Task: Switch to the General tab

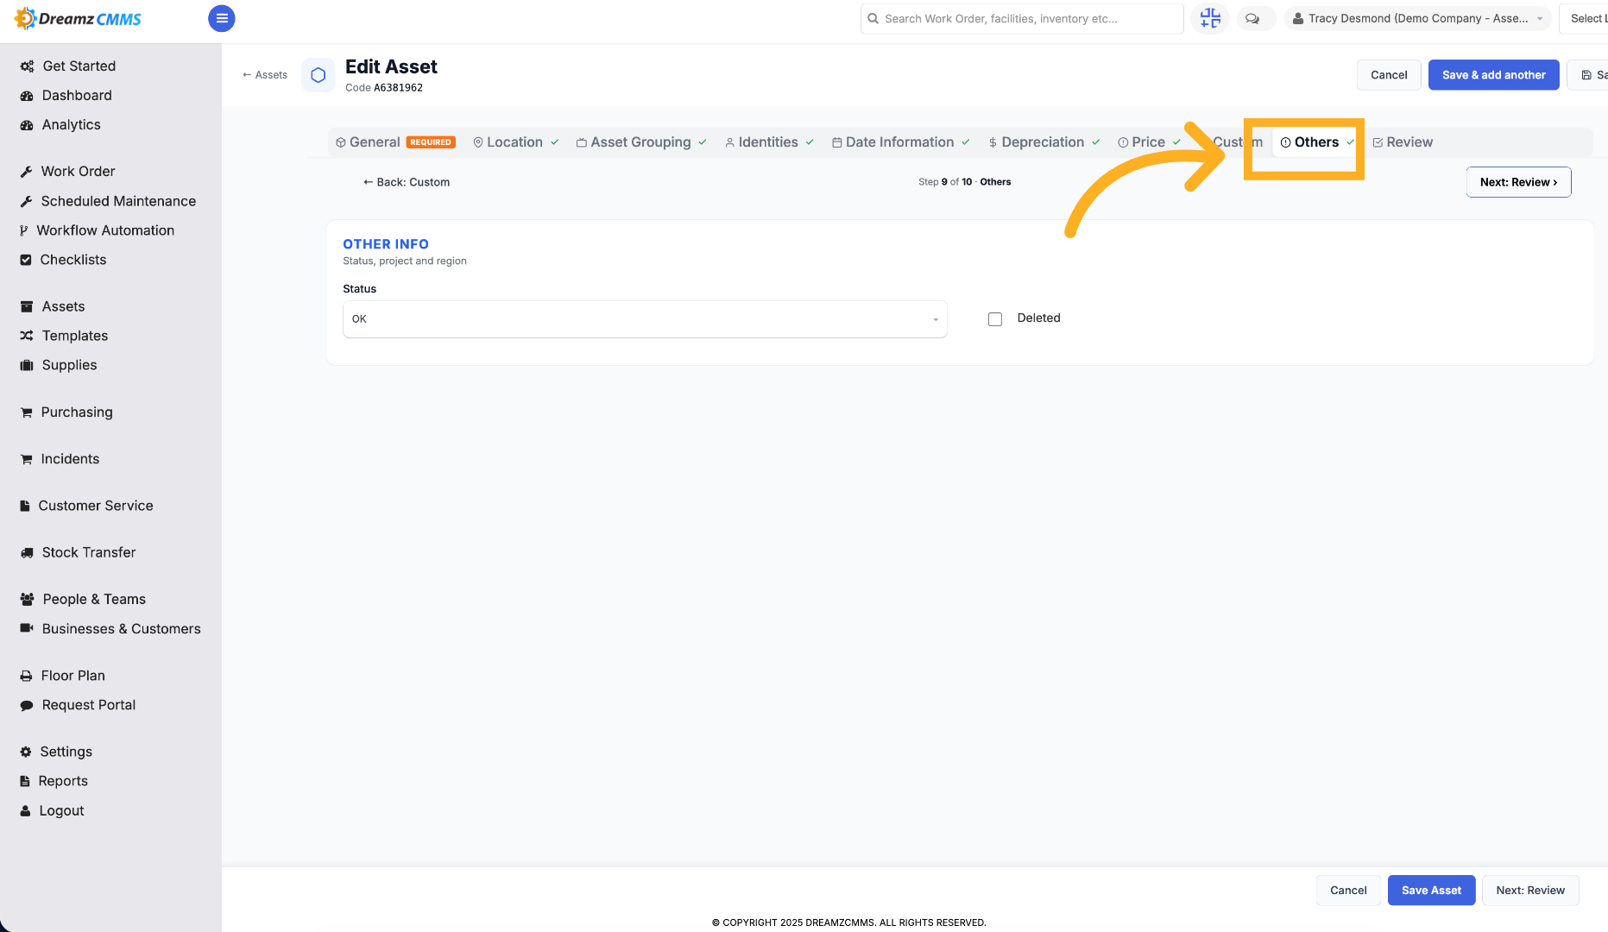Action: click(x=395, y=142)
